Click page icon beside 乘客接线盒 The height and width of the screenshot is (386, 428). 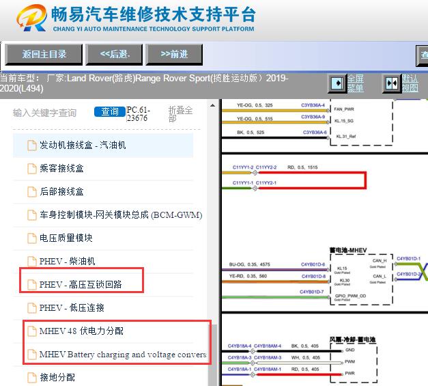click(x=32, y=169)
